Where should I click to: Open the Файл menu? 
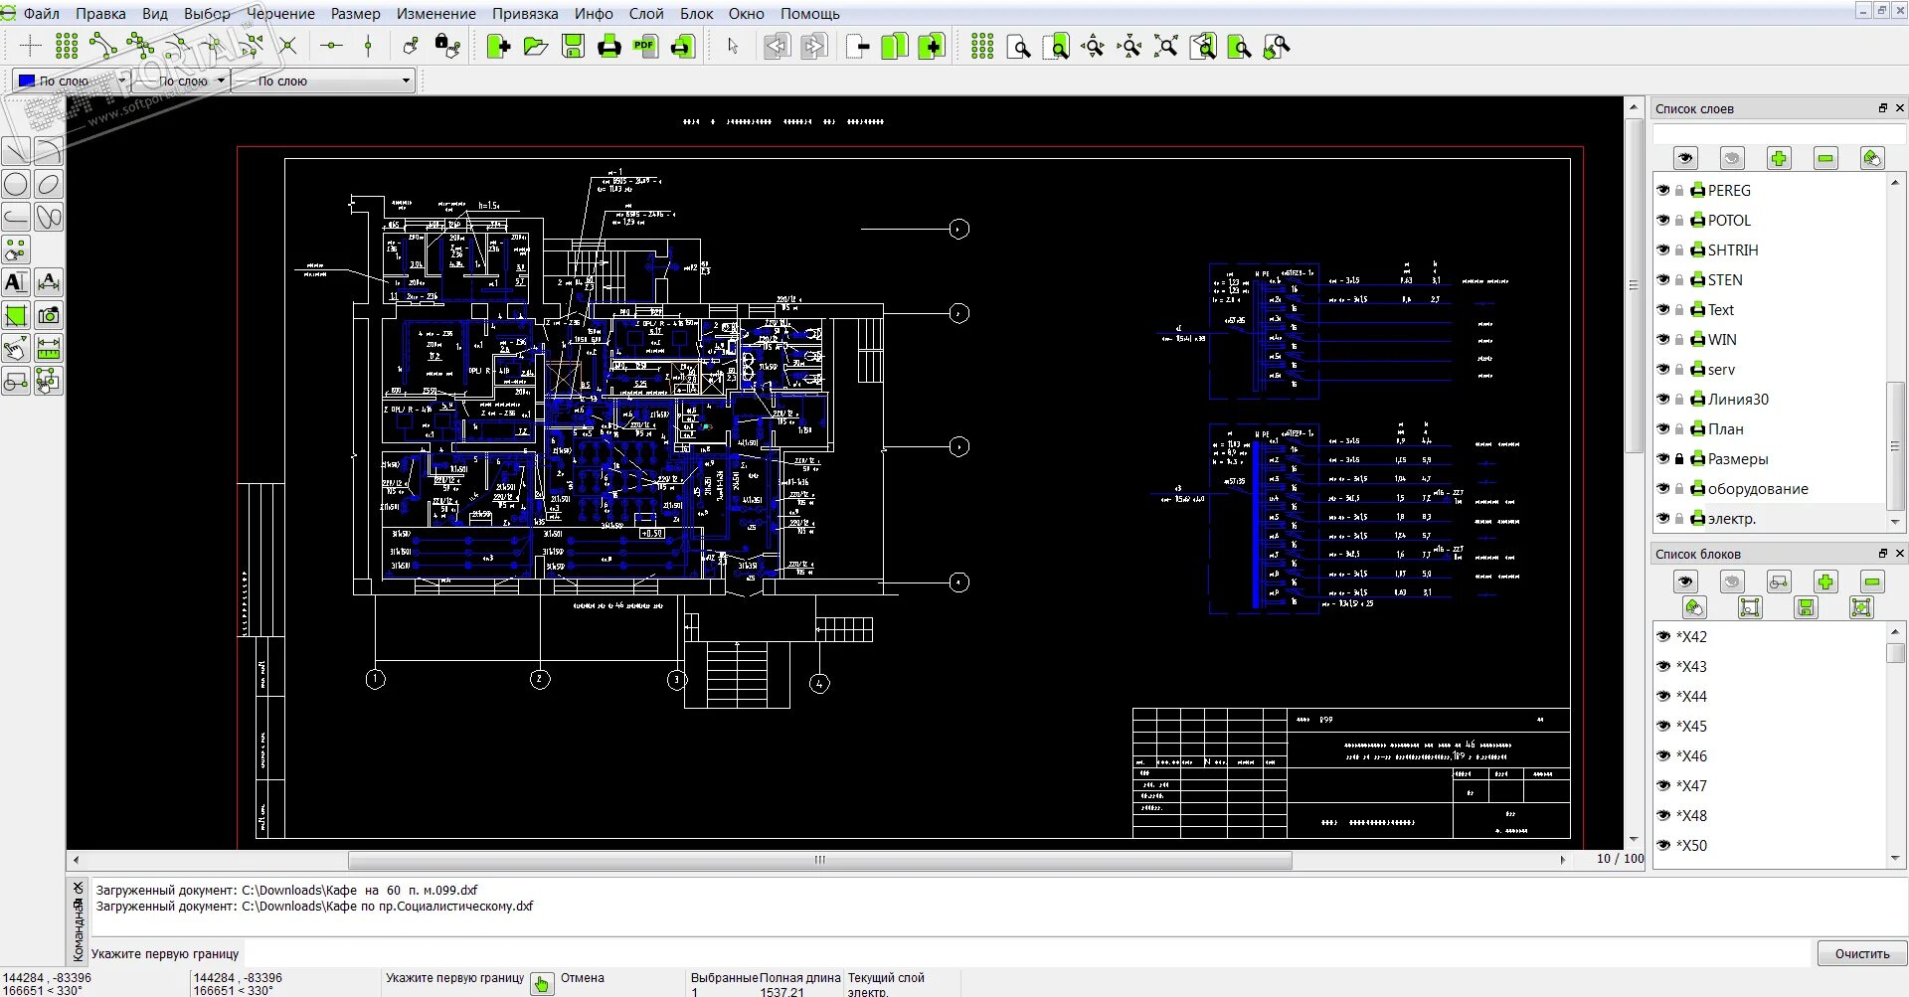coord(42,14)
